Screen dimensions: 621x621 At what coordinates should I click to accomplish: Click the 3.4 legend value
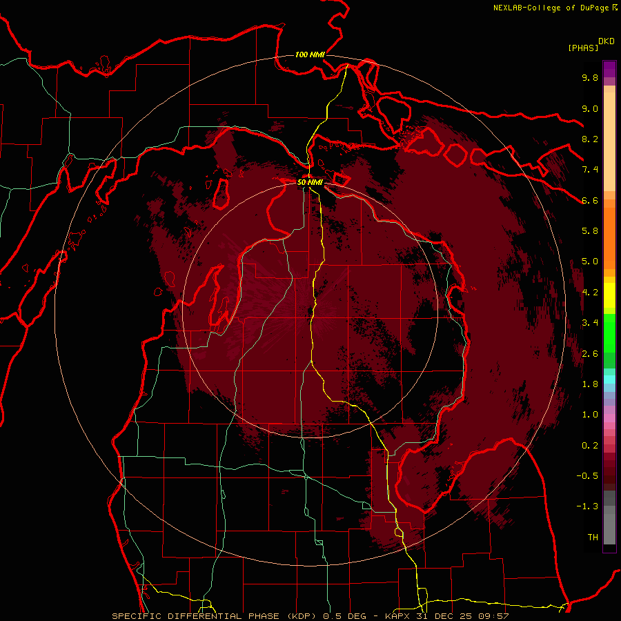(x=590, y=323)
